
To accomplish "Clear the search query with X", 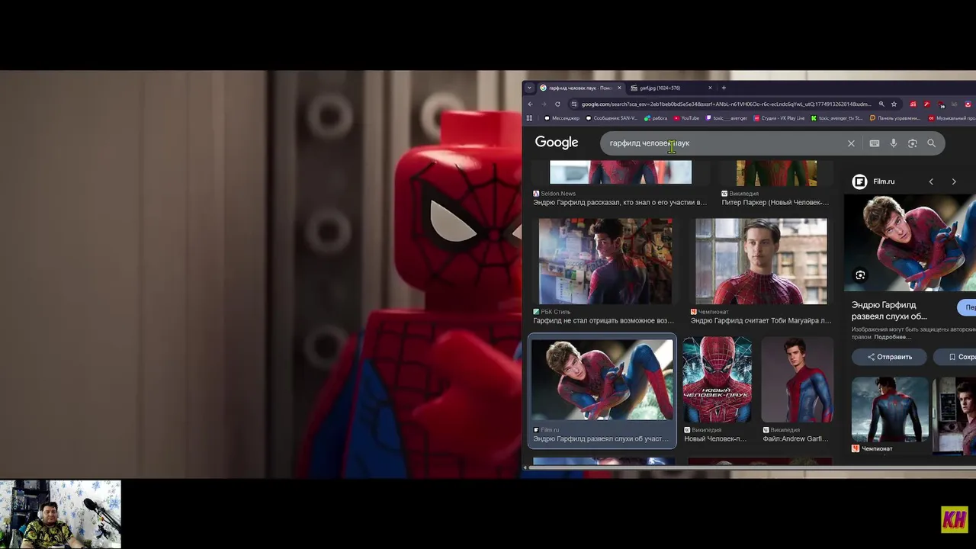I will coord(852,143).
